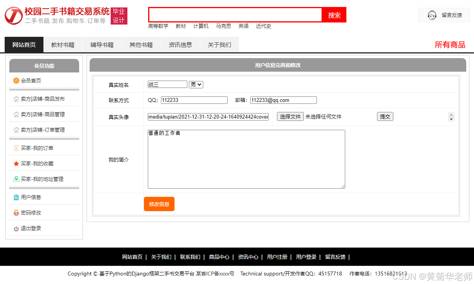
Task: Click inside the 我的简介 text area
Action: [x=246, y=159]
